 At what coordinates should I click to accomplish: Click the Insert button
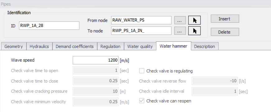coord(225,19)
